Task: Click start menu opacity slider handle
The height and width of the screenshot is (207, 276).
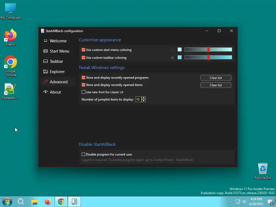Action: point(208,50)
